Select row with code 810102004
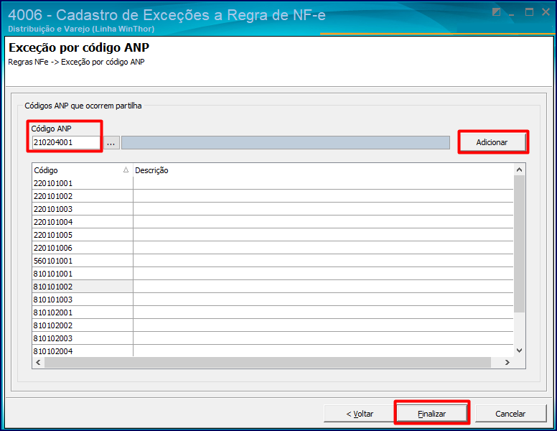 [273, 351]
